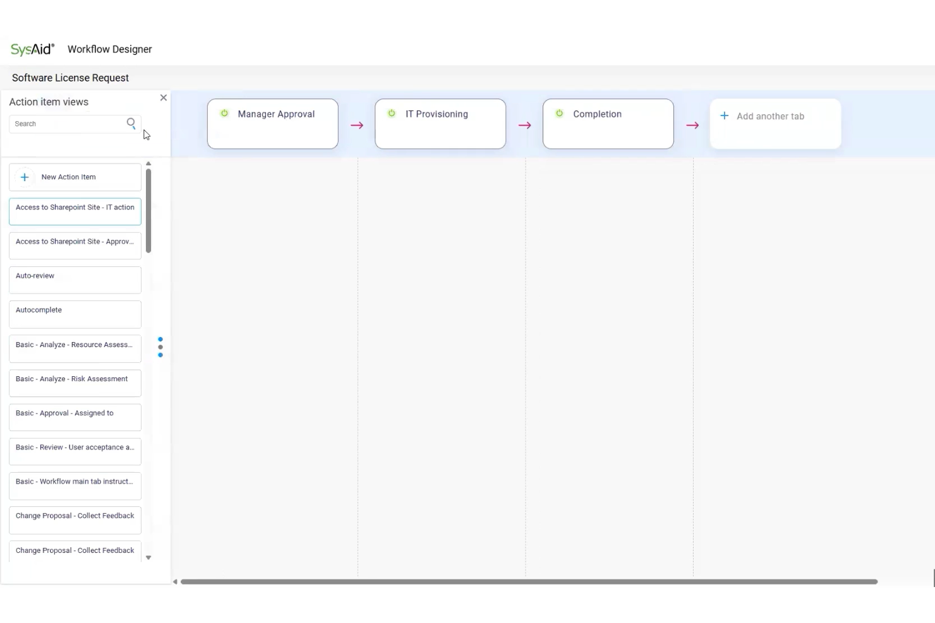
Task: Click the Search input field
Action: tap(69, 123)
